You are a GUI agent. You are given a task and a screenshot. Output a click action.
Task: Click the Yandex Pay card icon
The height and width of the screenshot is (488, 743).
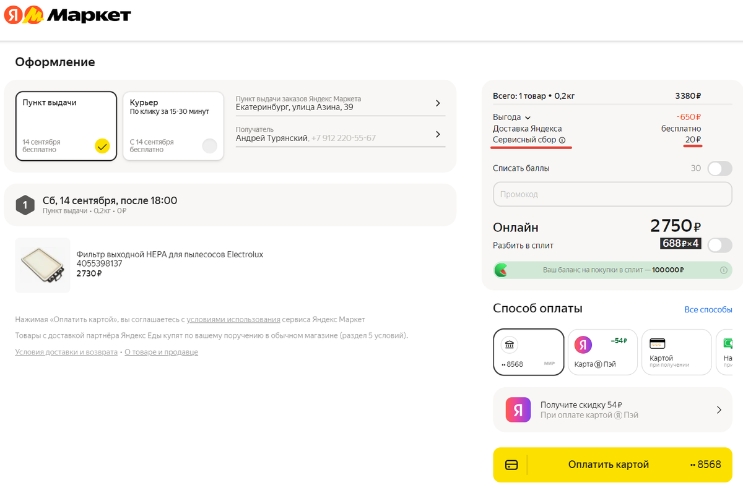pos(583,345)
